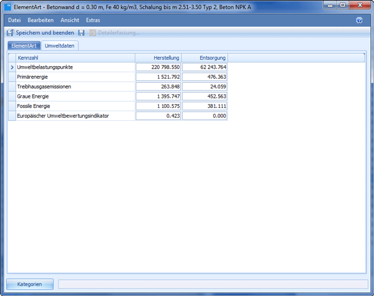Open the Ansicht menu

point(70,21)
